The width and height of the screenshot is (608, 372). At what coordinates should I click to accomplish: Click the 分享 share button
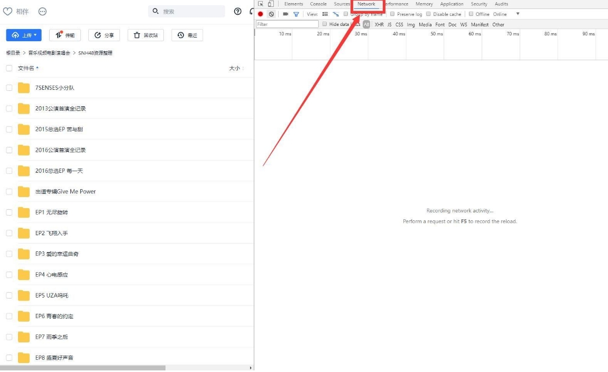104,35
